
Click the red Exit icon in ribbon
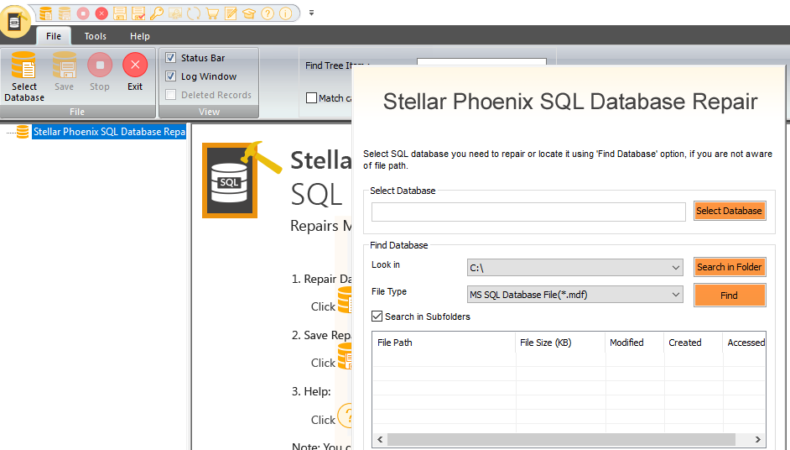pyautogui.click(x=135, y=71)
